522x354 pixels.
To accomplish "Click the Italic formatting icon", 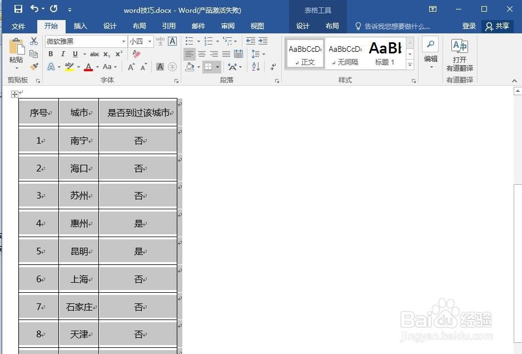I will pos(62,54).
